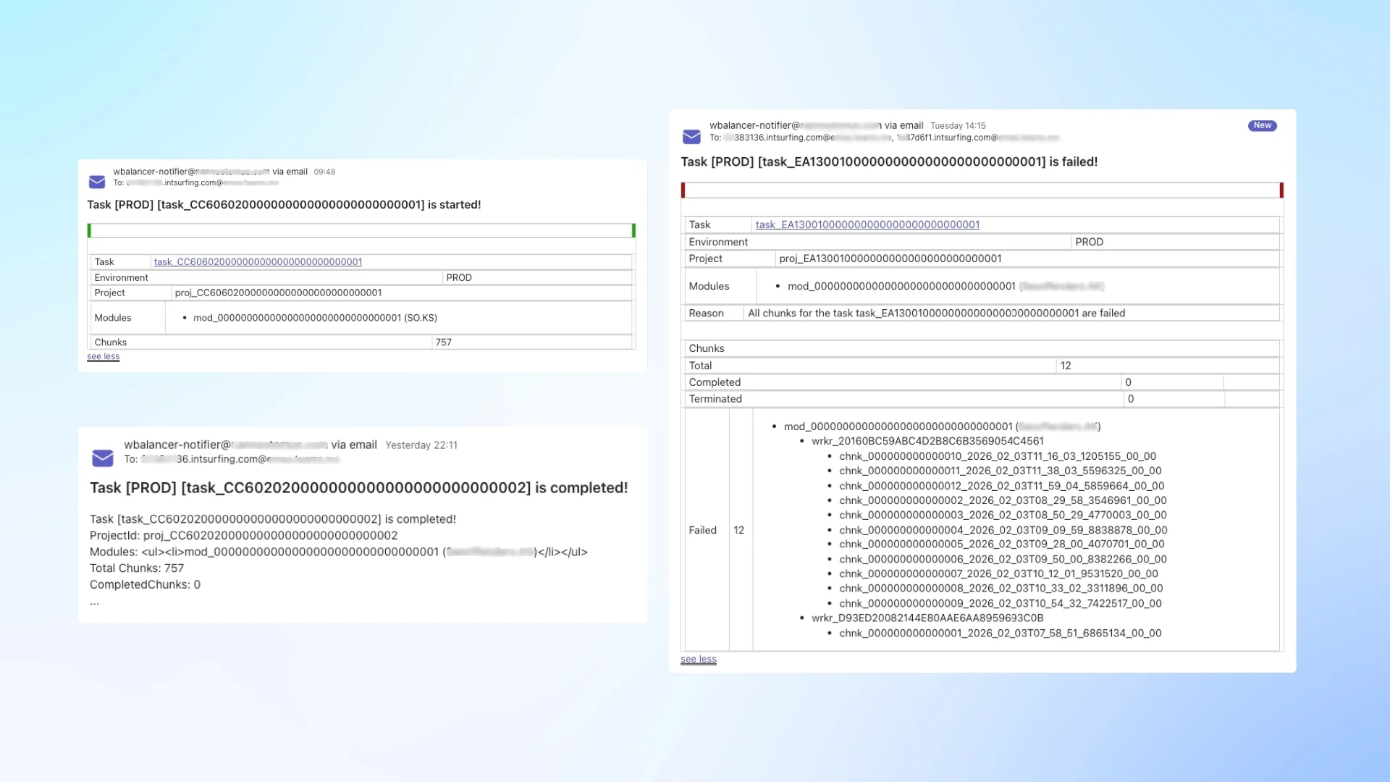Viewport: 1390px width, 782px height.
Task: Click the envelope icon on the completed task email
Action: pyautogui.click(x=102, y=458)
